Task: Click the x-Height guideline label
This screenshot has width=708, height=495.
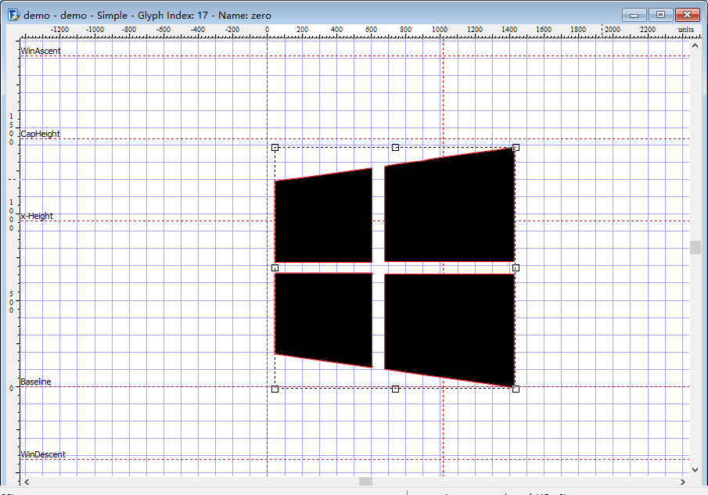Action: [x=37, y=216]
